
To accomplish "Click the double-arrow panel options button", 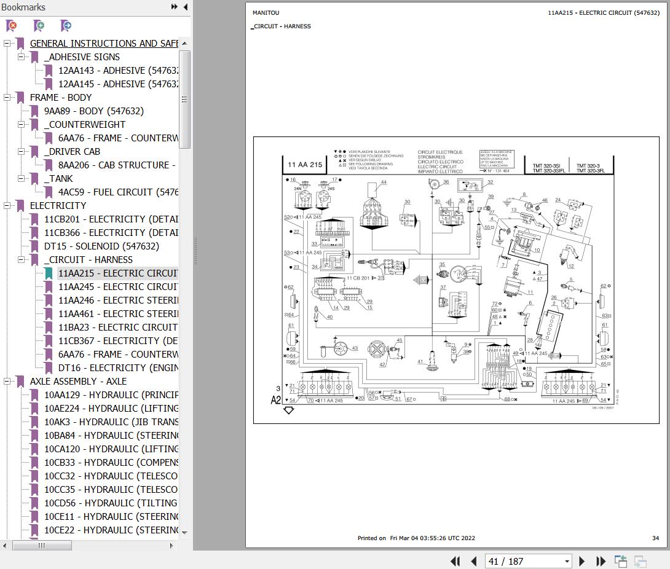I will (x=175, y=7).
